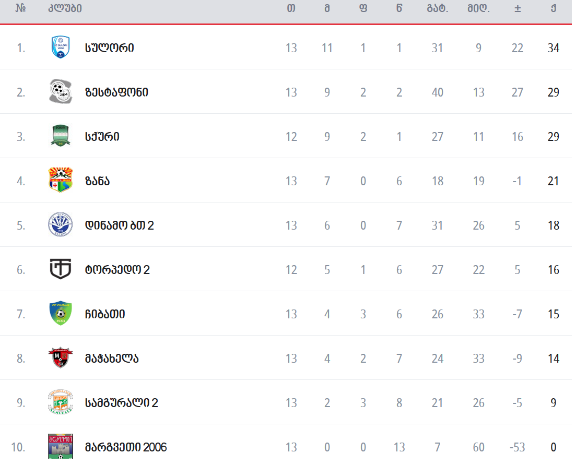Click the ზესტაფონი club crest

(x=61, y=92)
